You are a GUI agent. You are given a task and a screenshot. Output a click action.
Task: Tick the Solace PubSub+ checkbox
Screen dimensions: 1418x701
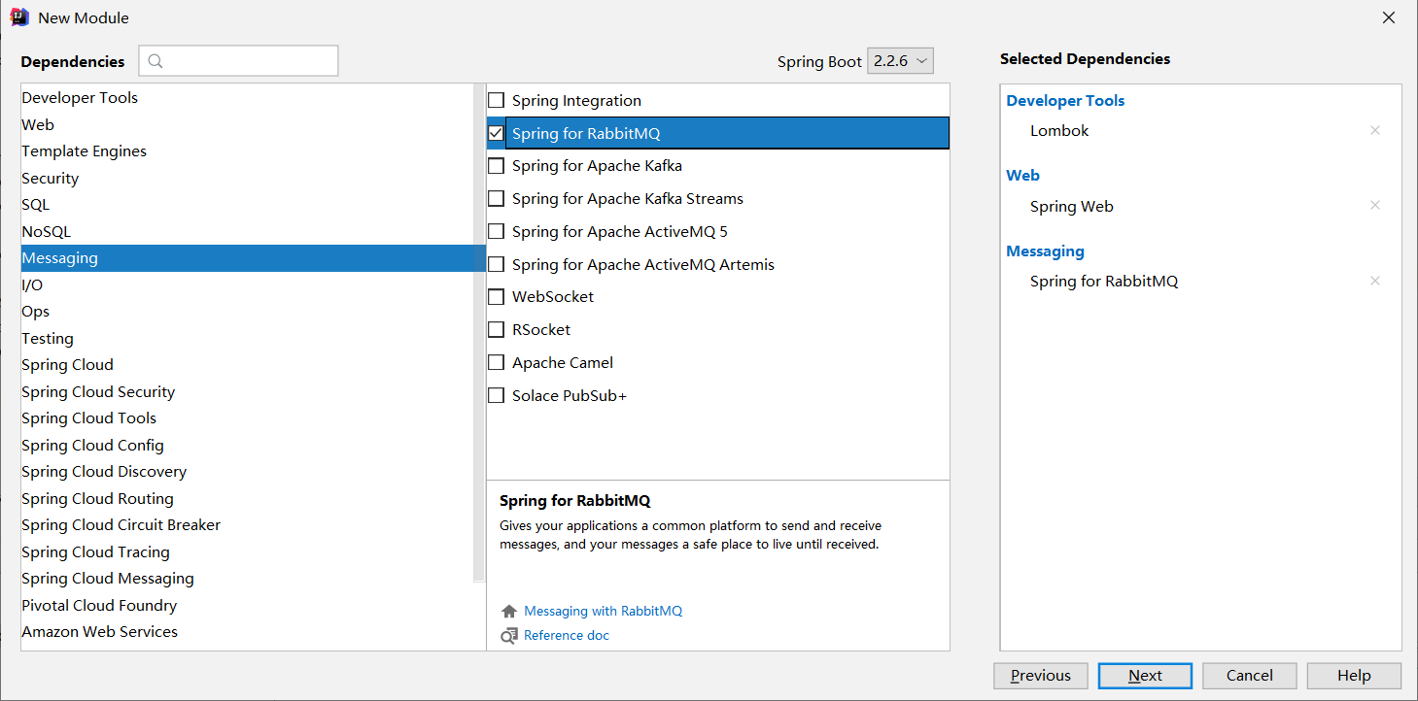(497, 395)
